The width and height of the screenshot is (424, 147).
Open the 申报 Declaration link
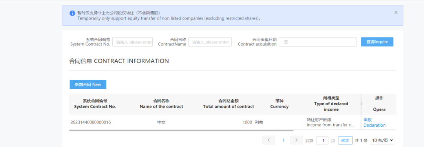click(x=375, y=122)
